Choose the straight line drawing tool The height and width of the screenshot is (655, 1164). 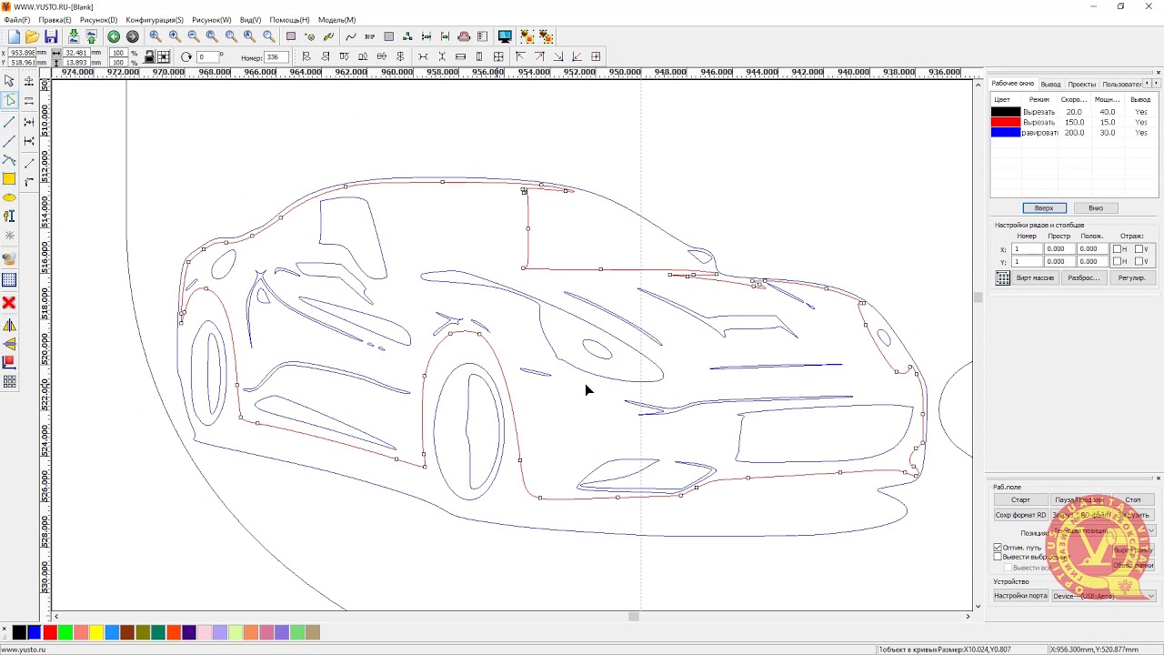[9, 121]
